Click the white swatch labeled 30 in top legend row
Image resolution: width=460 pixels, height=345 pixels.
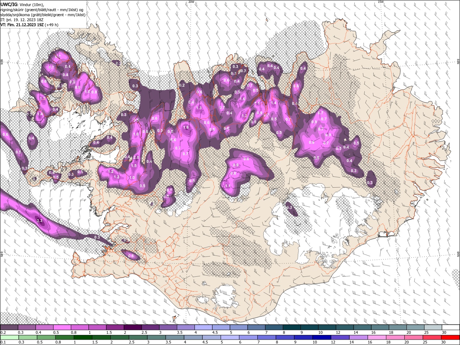[x=450, y=327]
